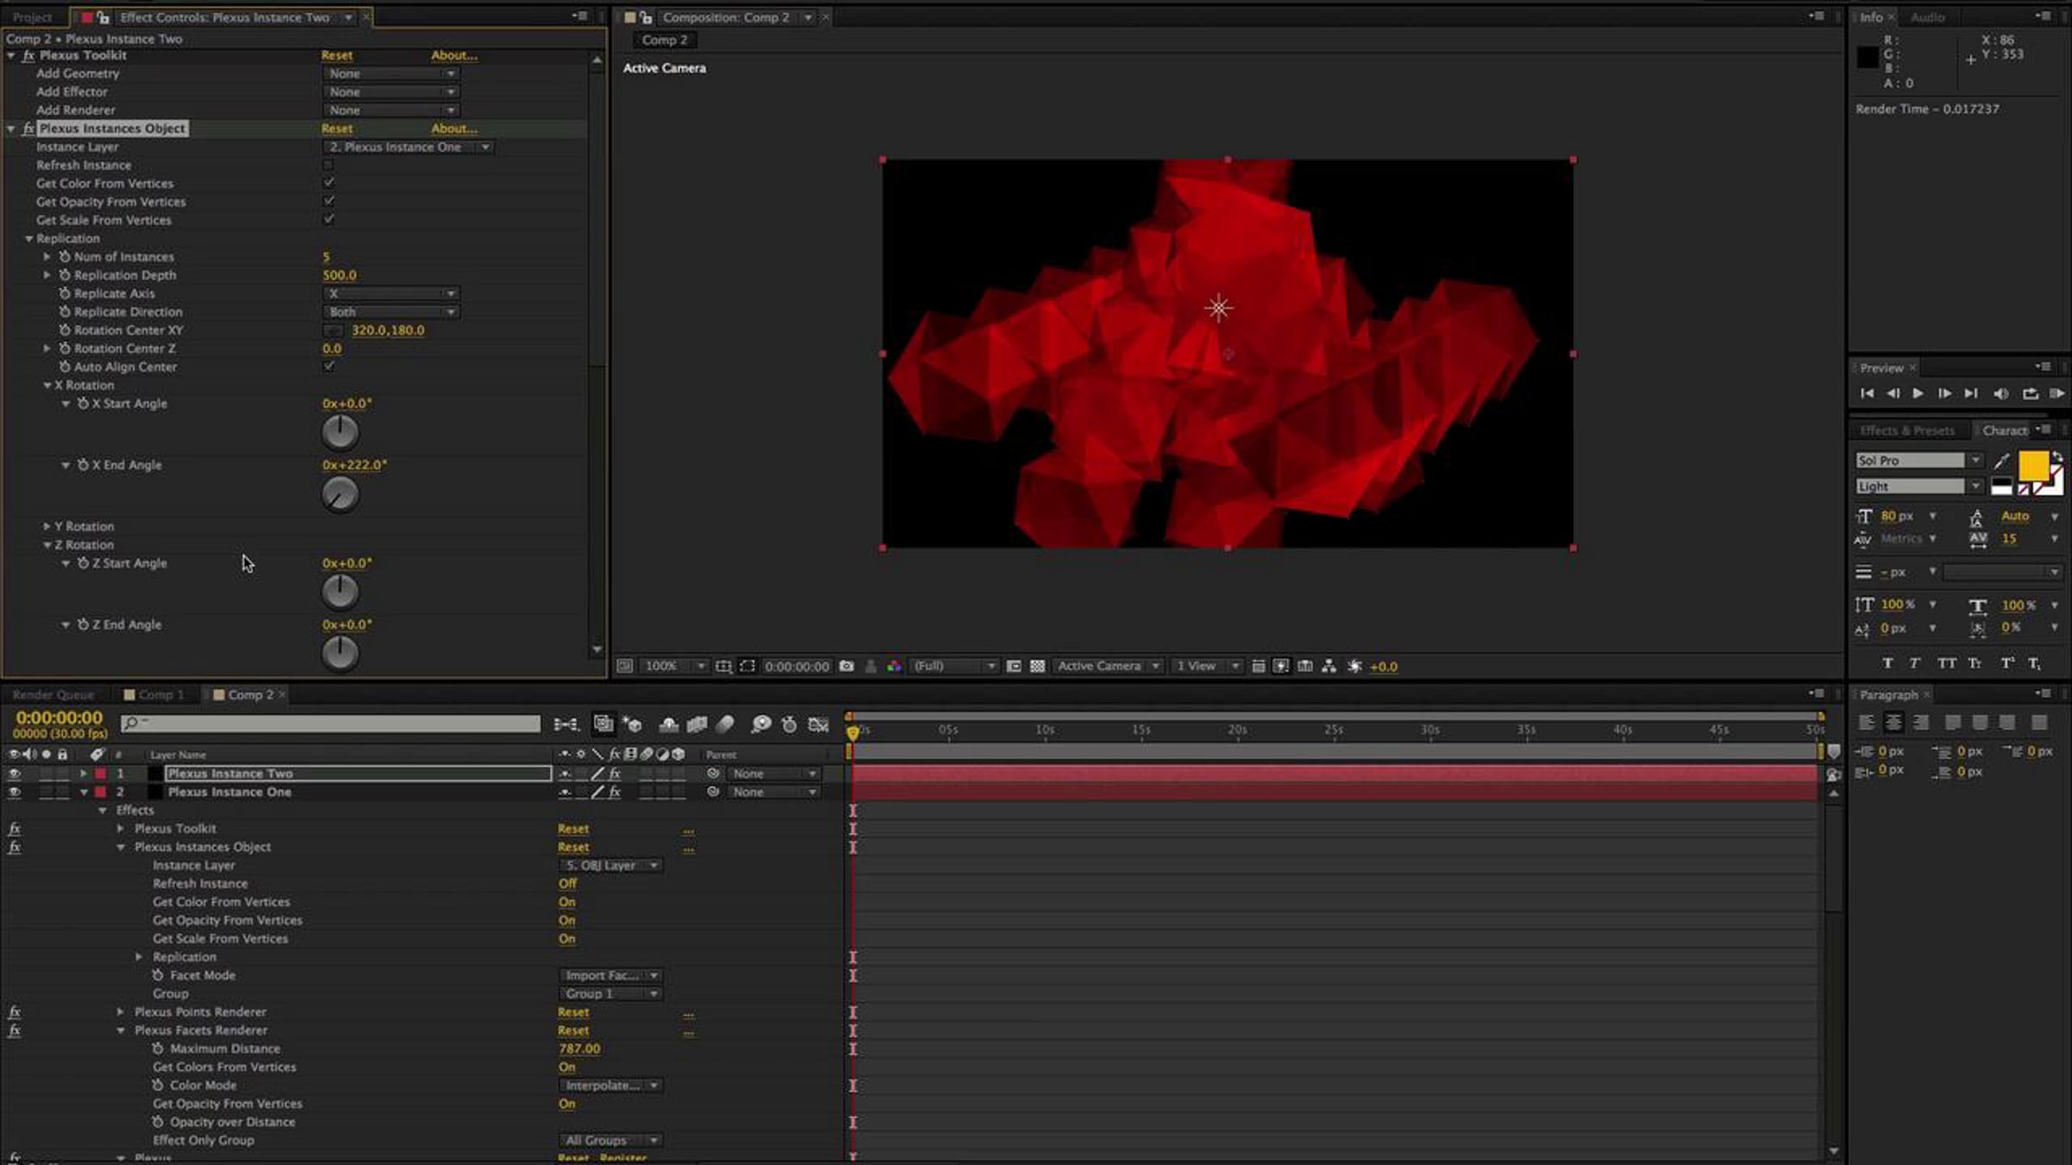Screen dimensions: 2072x1165
Task: Apply Faux Bold in Character panel
Action: click(1887, 663)
